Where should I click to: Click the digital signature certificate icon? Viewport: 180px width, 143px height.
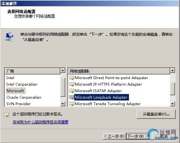point(6,114)
